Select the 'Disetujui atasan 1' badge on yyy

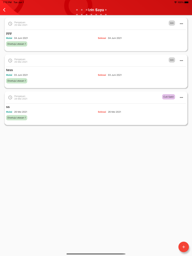click(17, 44)
